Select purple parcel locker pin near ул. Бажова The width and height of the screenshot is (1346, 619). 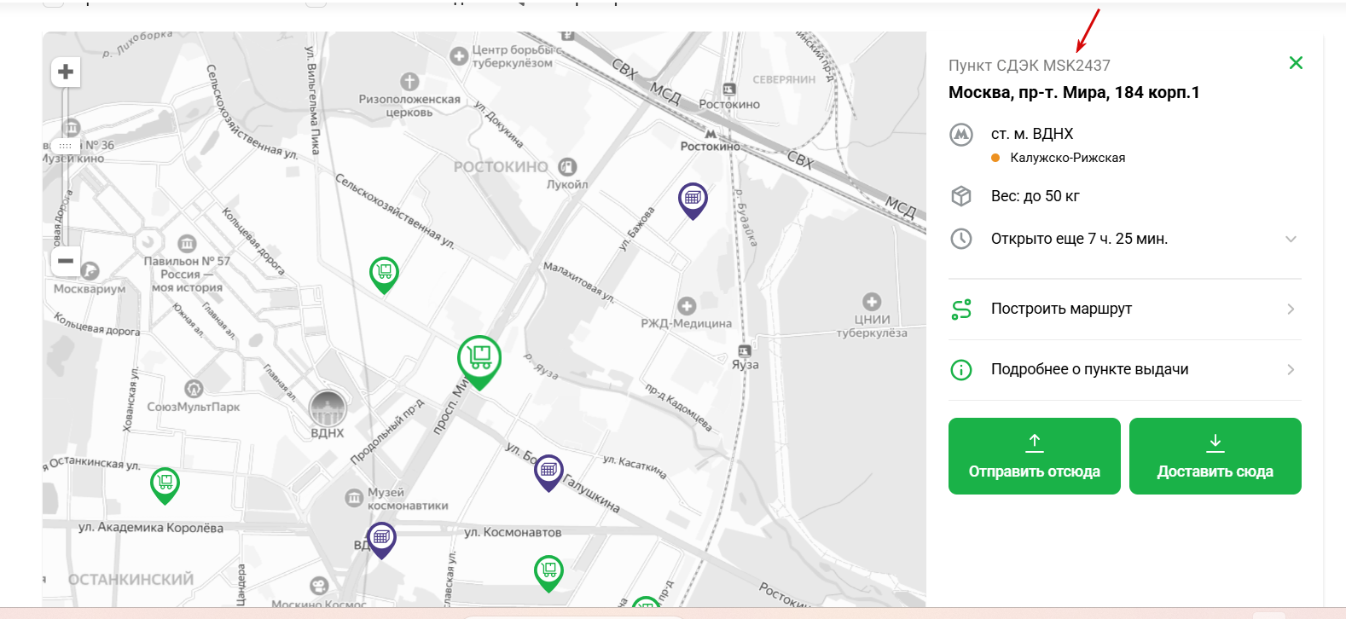pos(693,199)
